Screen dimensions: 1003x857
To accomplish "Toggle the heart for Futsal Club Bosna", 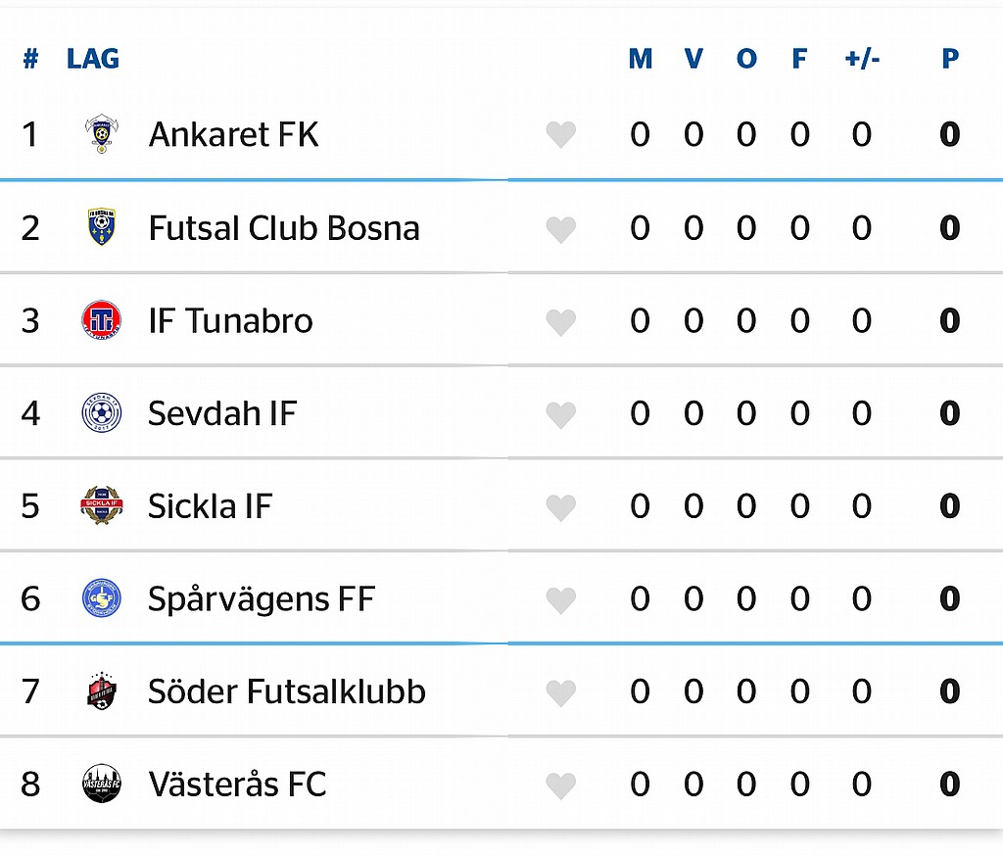I will [561, 229].
